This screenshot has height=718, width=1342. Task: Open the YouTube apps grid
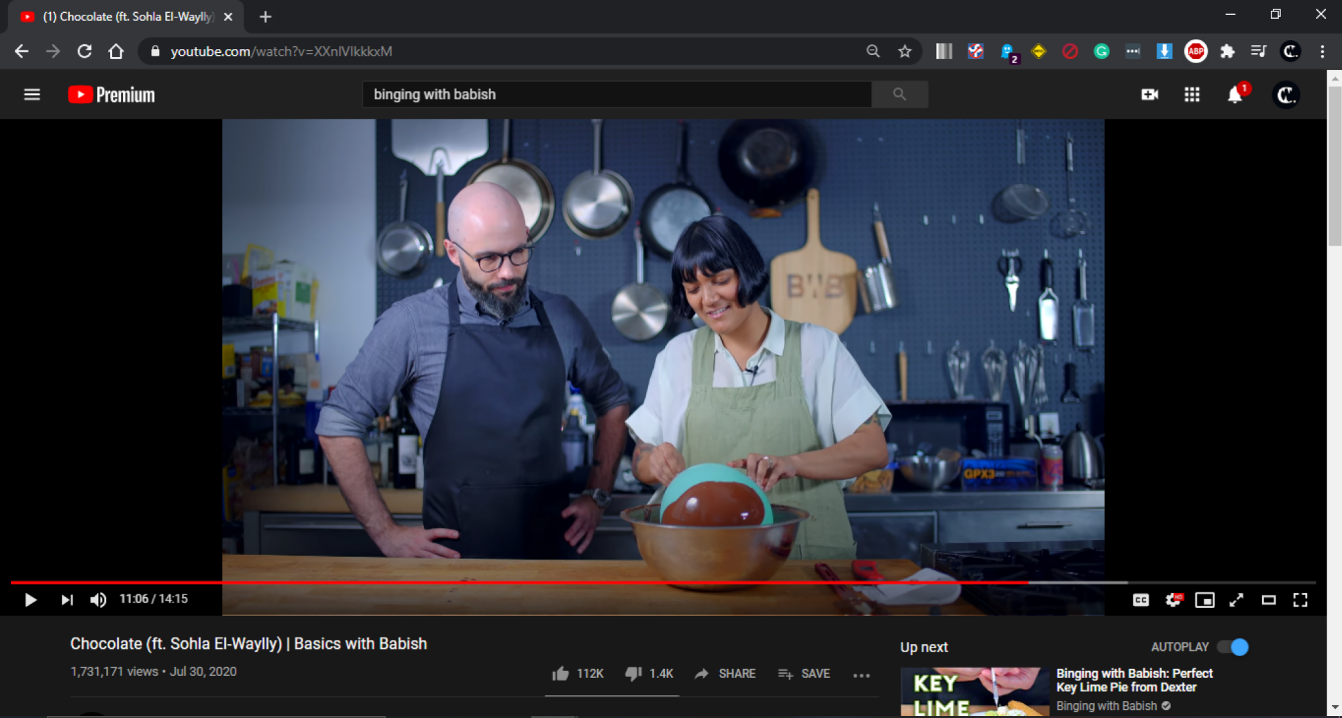[1192, 95]
